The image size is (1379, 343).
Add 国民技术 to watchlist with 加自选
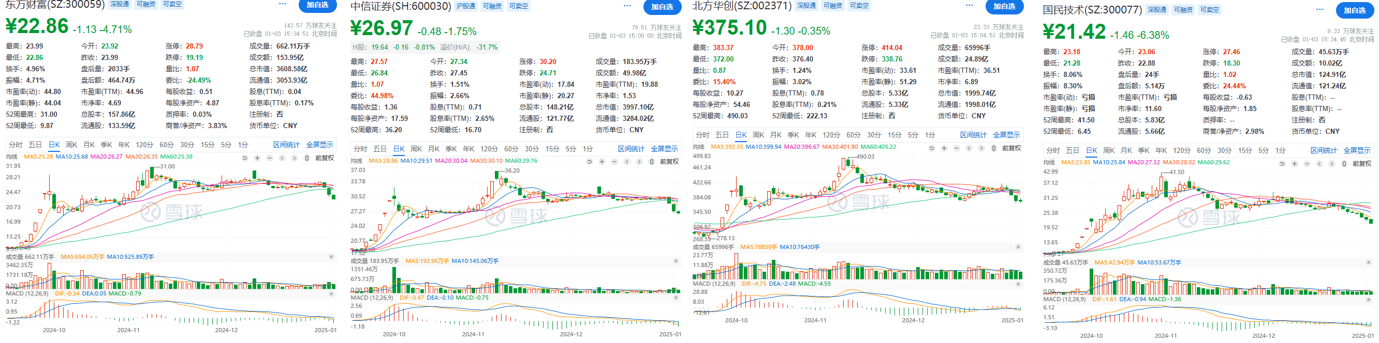[x=1354, y=10]
